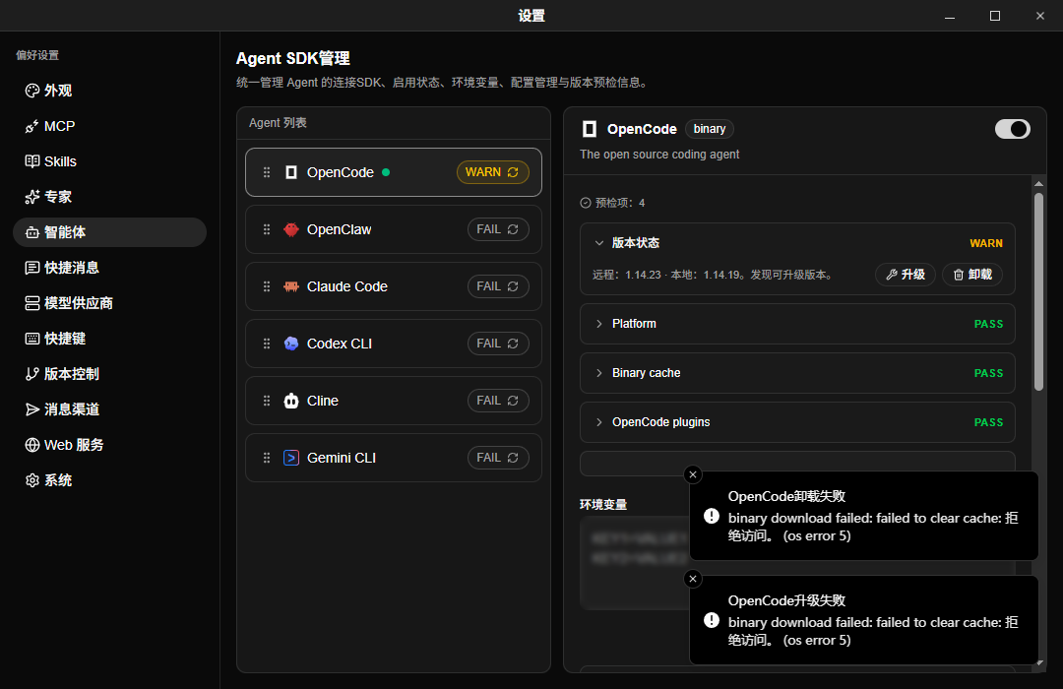This screenshot has width=1063, height=689.
Task: Click the book icon beside Skills
Action: click(x=31, y=161)
